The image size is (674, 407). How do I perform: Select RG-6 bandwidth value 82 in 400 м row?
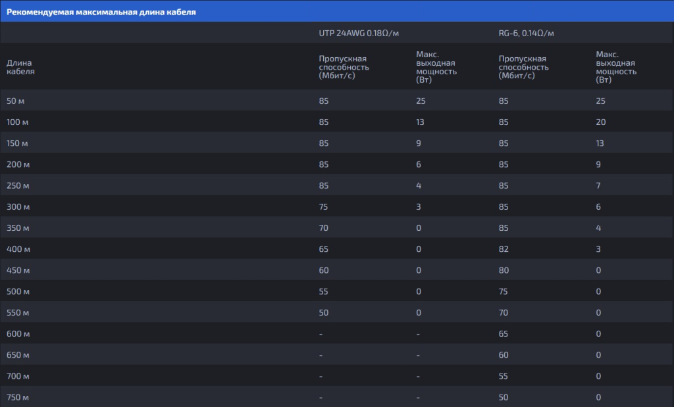pyautogui.click(x=504, y=249)
